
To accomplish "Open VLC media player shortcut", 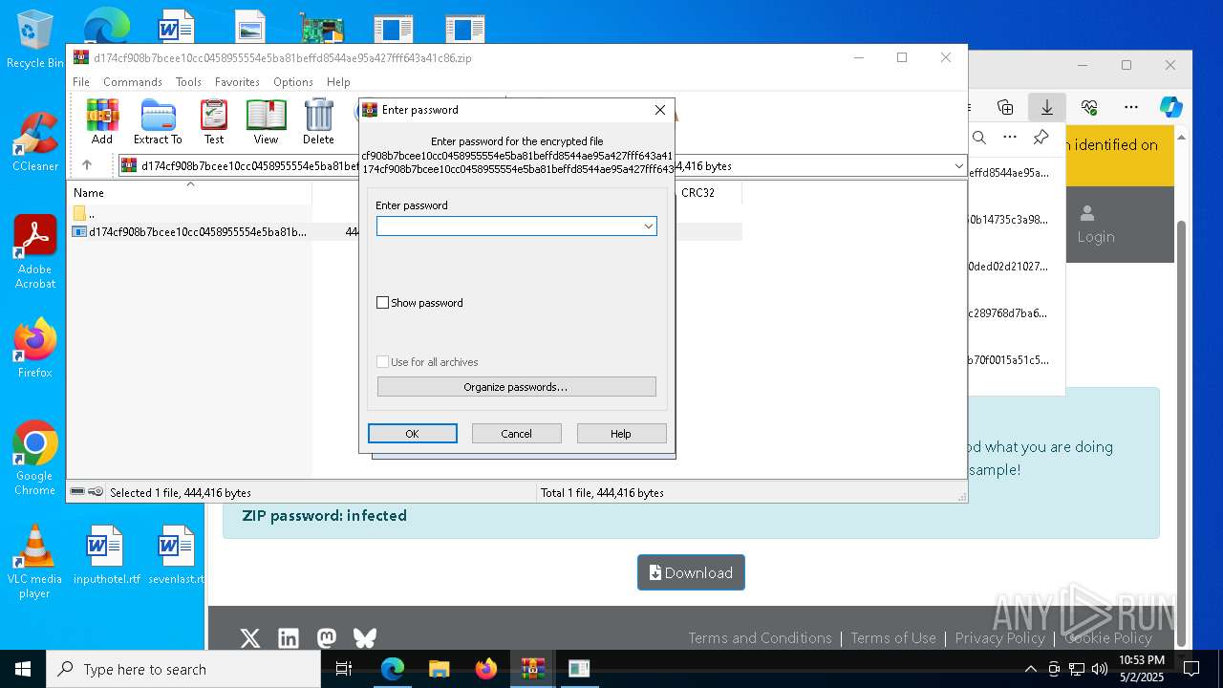I will click(34, 561).
